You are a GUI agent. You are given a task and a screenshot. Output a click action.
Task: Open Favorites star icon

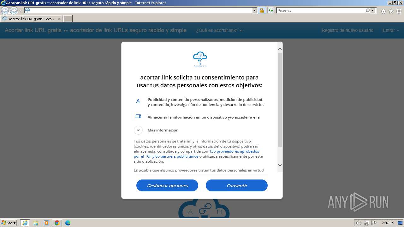[x=391, y=11]
